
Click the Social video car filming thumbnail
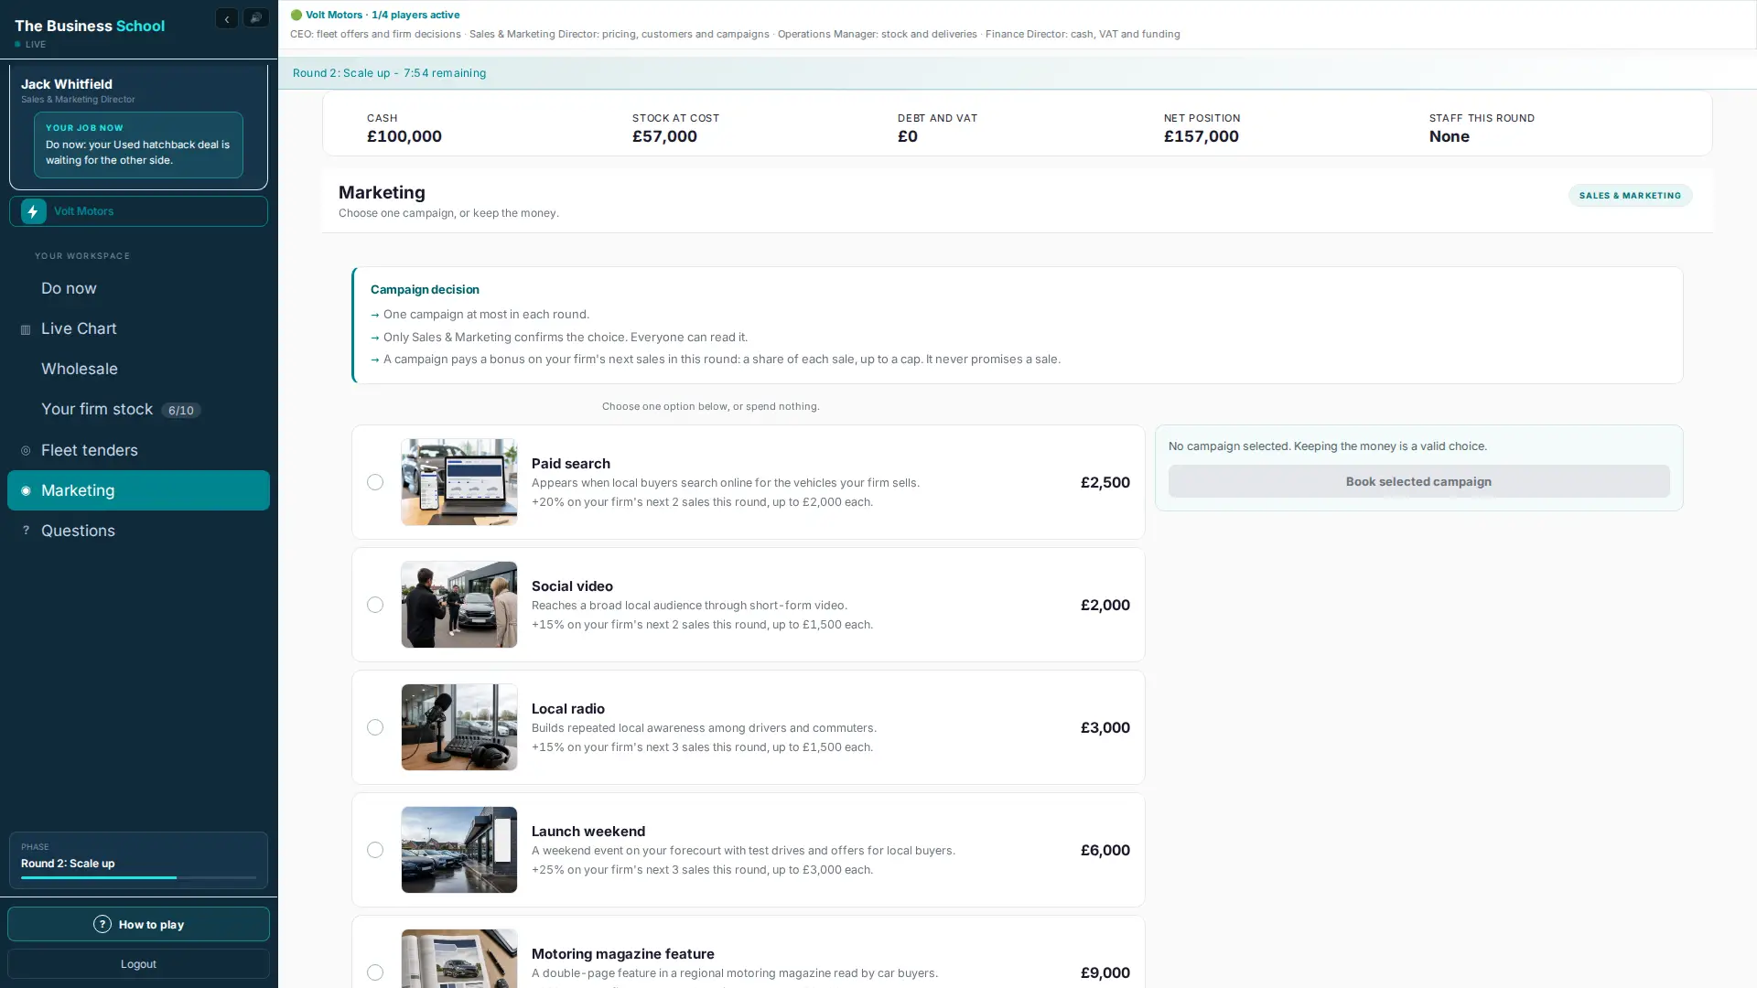pos(459,605)
